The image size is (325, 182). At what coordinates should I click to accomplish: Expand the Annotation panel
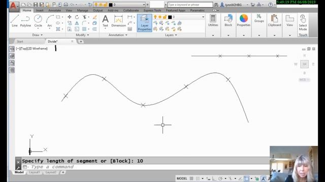[x=118, y=35]
